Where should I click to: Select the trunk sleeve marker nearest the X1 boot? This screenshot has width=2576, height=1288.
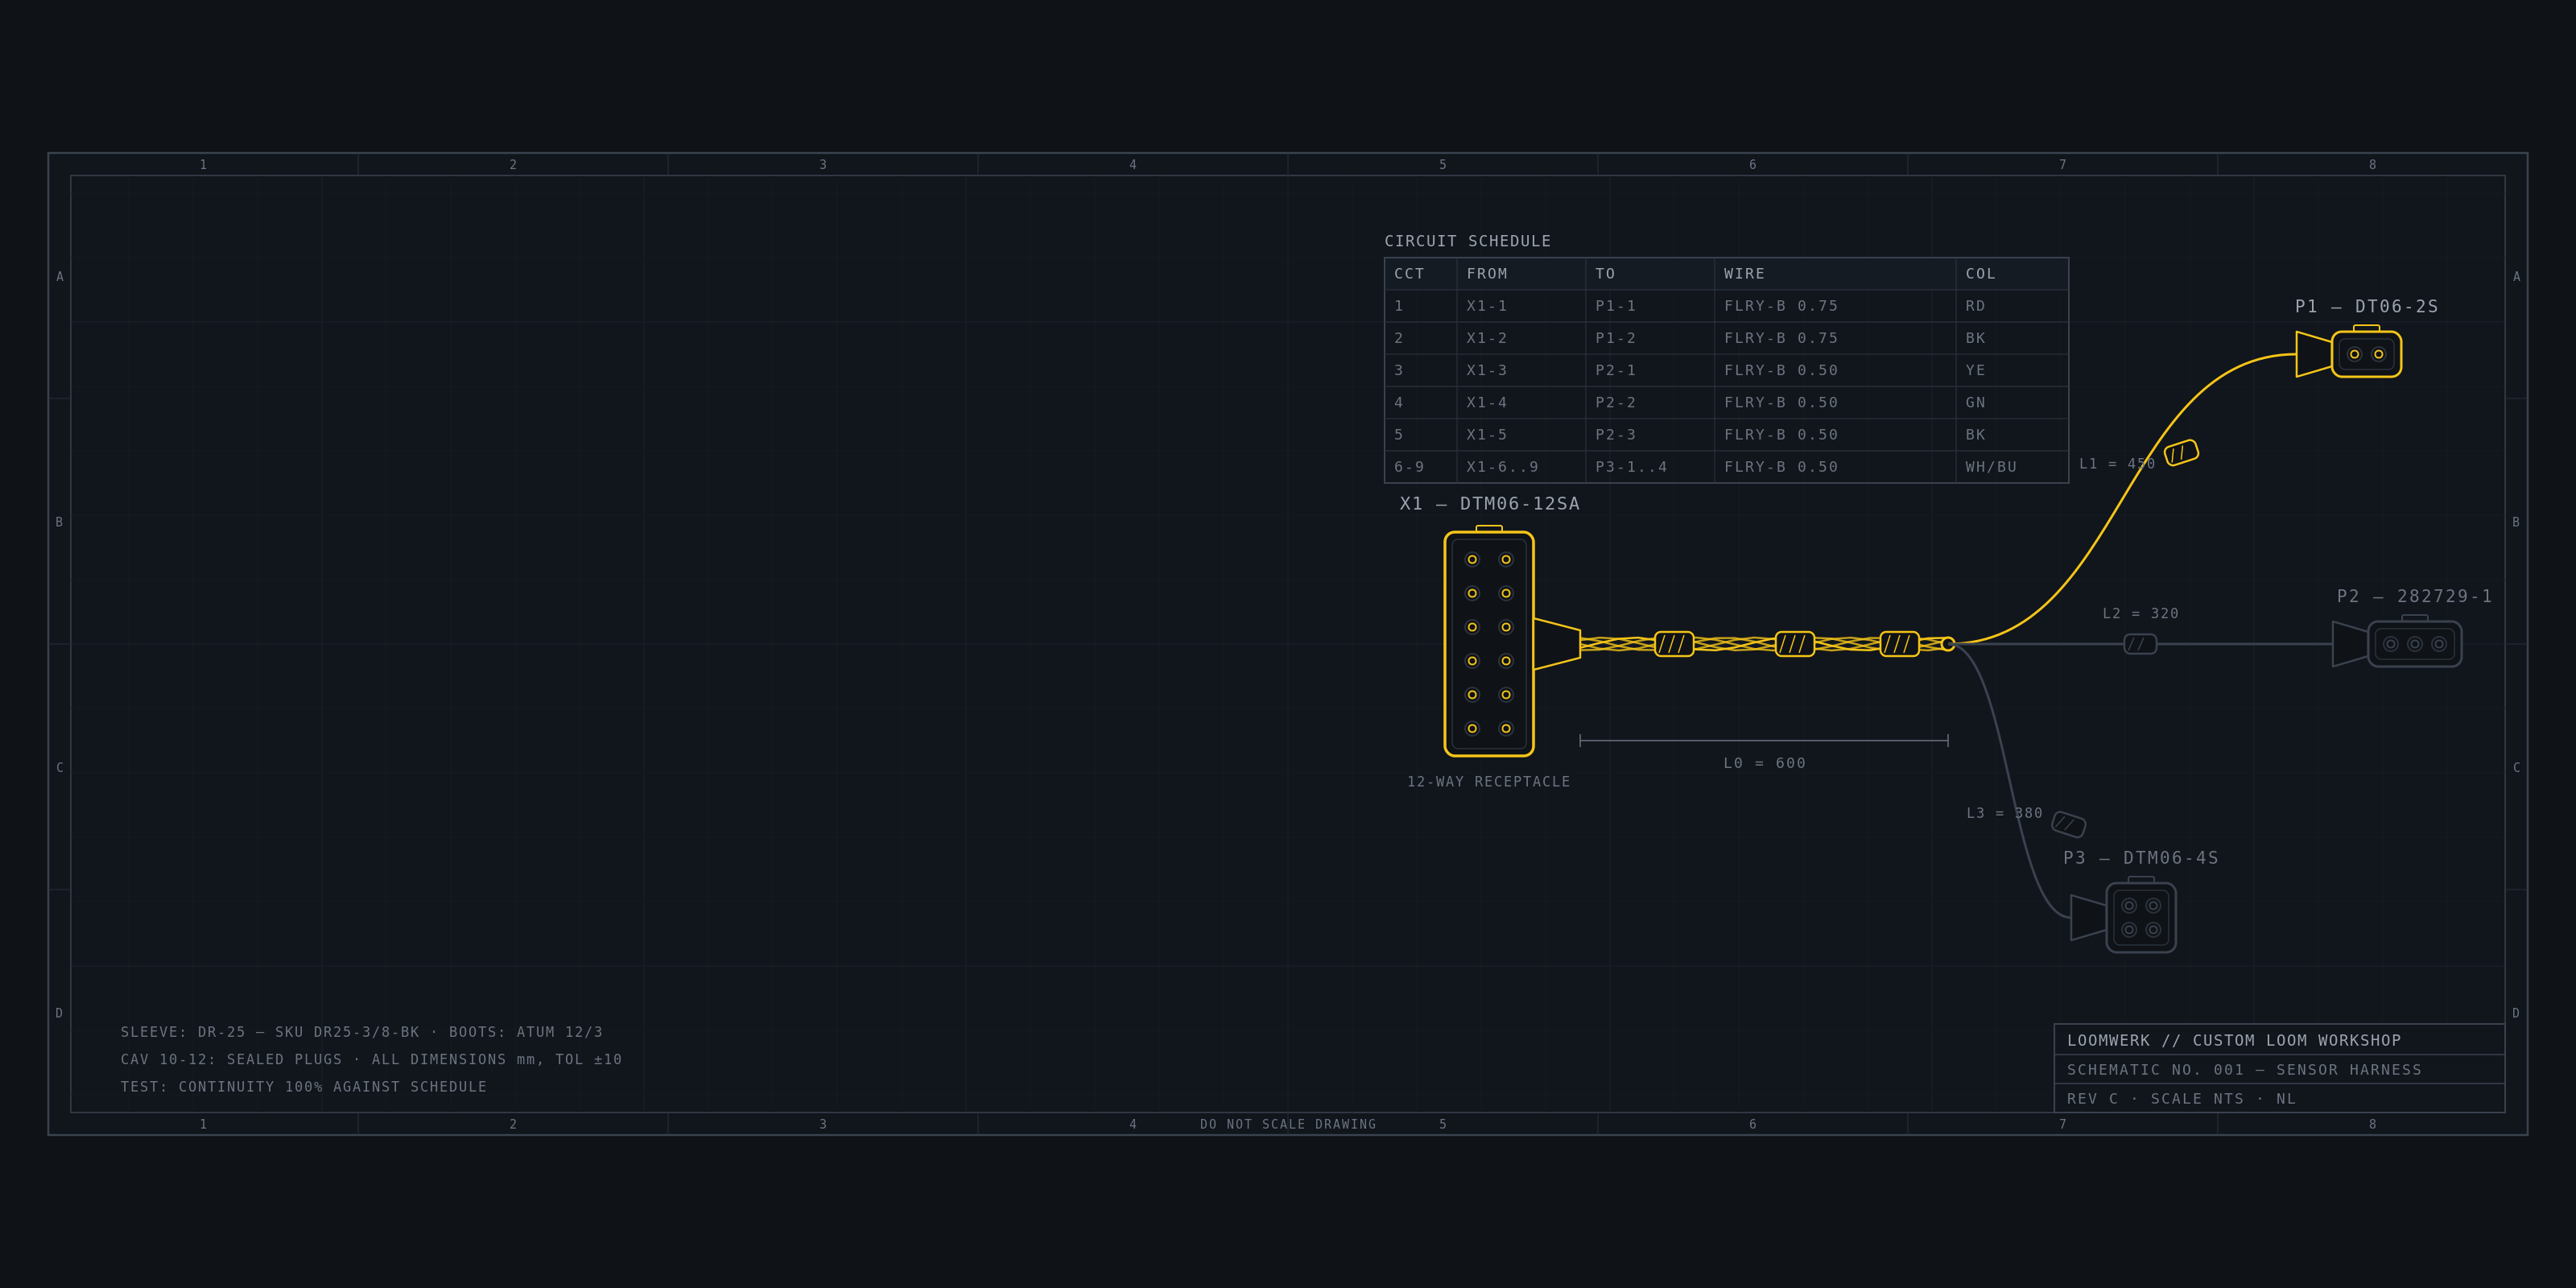pyautogui.click(x=1674, y=644)
